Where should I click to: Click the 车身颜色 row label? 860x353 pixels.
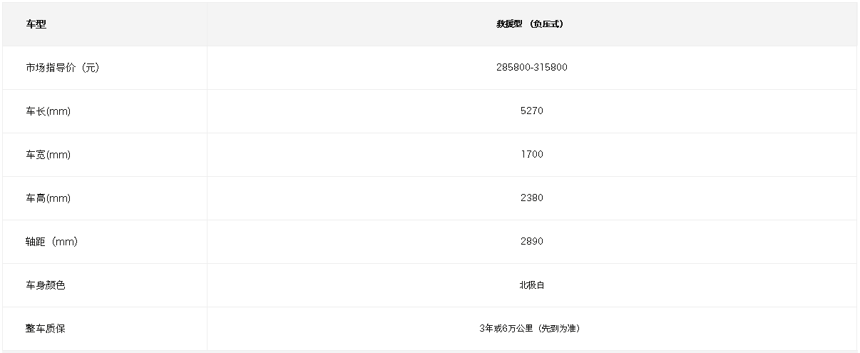point(46,285)
